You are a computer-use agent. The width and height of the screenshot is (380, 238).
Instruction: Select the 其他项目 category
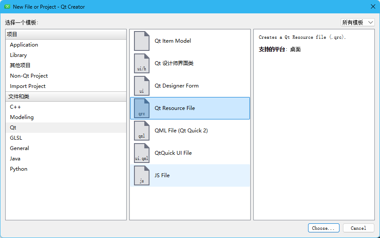tap(65, 65)
